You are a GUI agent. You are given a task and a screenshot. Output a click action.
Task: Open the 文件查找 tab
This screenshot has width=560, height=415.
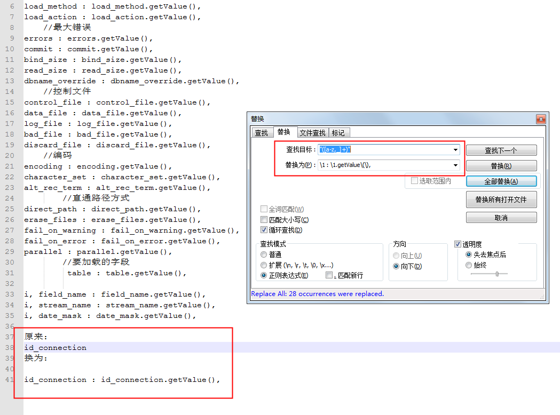point(312,133)
